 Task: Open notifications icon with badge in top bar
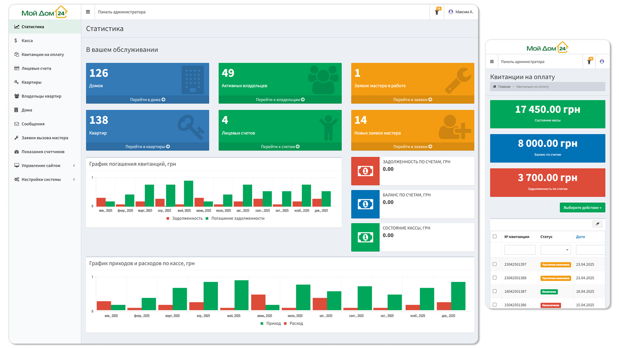click(x=437, y=12)
